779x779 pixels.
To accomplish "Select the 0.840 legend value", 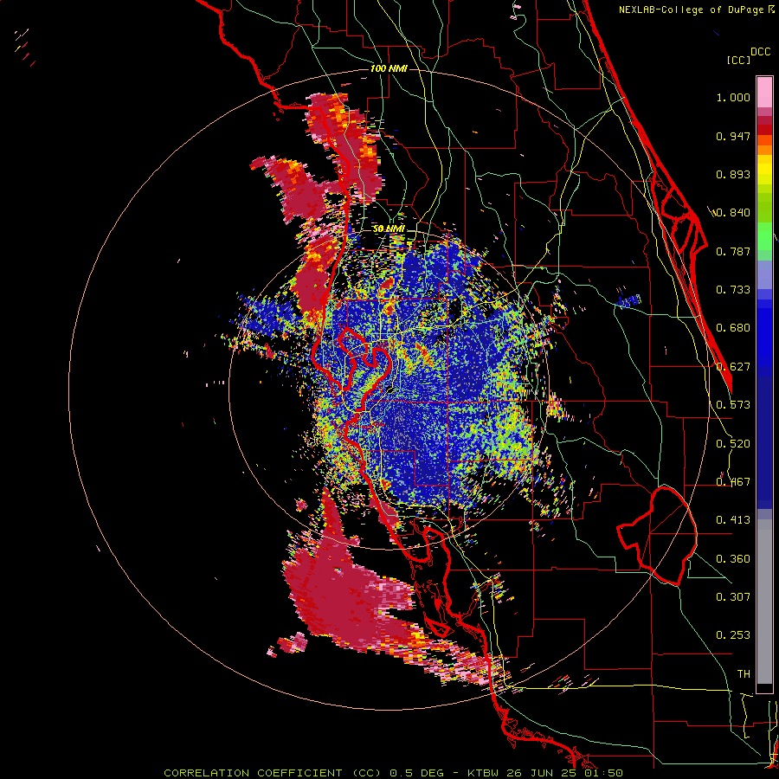I will tap(733, 213).
